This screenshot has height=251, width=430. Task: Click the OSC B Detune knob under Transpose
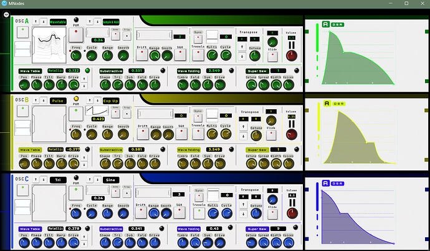[x=256, y=135]
